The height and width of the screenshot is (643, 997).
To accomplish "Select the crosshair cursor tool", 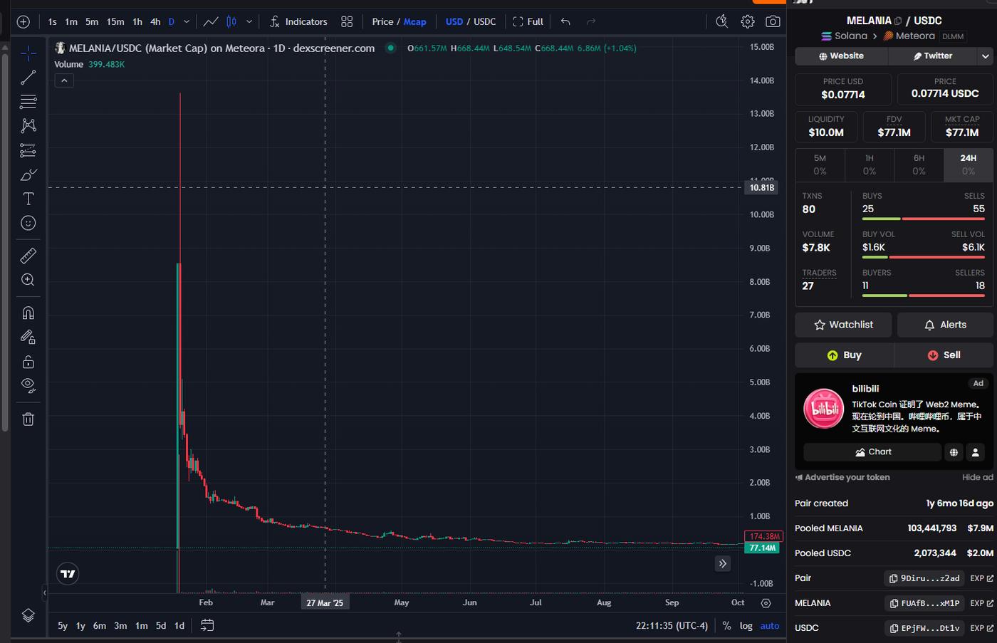I will point(28,53).
